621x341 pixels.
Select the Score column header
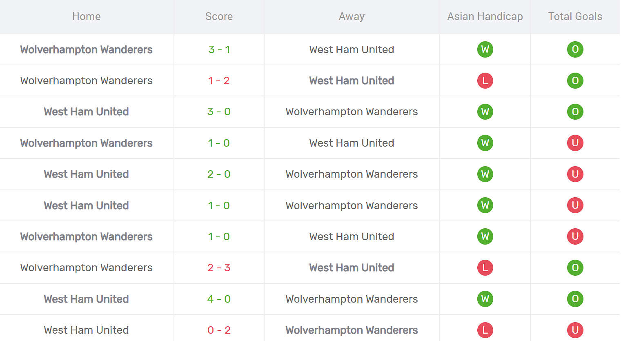(x=219, y=16)
